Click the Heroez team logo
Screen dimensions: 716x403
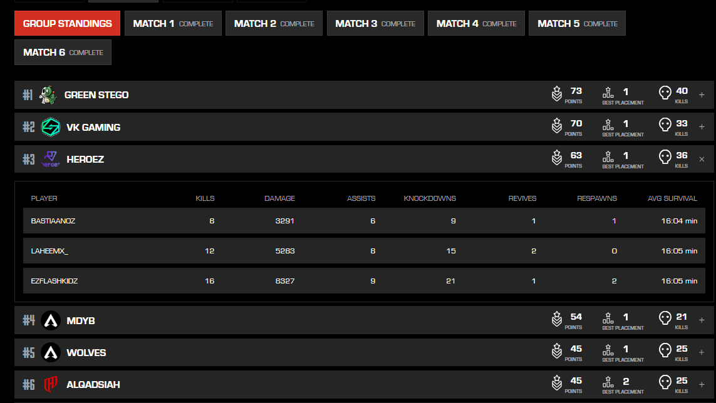point(50,160)
